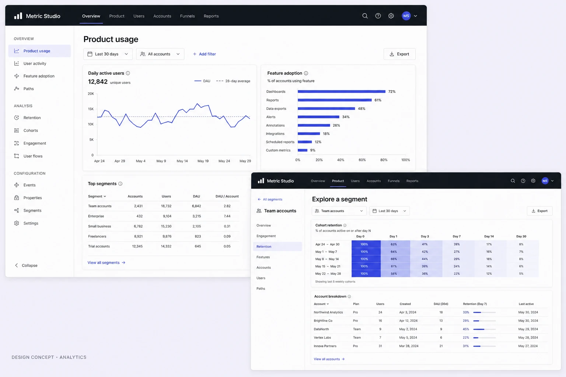Screen dimensions: 566x377
Task: Open the Users tab in top navigation
Action: pos(139,16)
